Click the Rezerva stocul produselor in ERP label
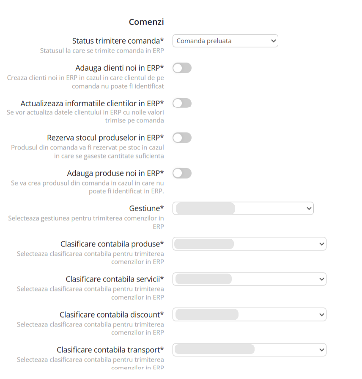 (105, 138)
